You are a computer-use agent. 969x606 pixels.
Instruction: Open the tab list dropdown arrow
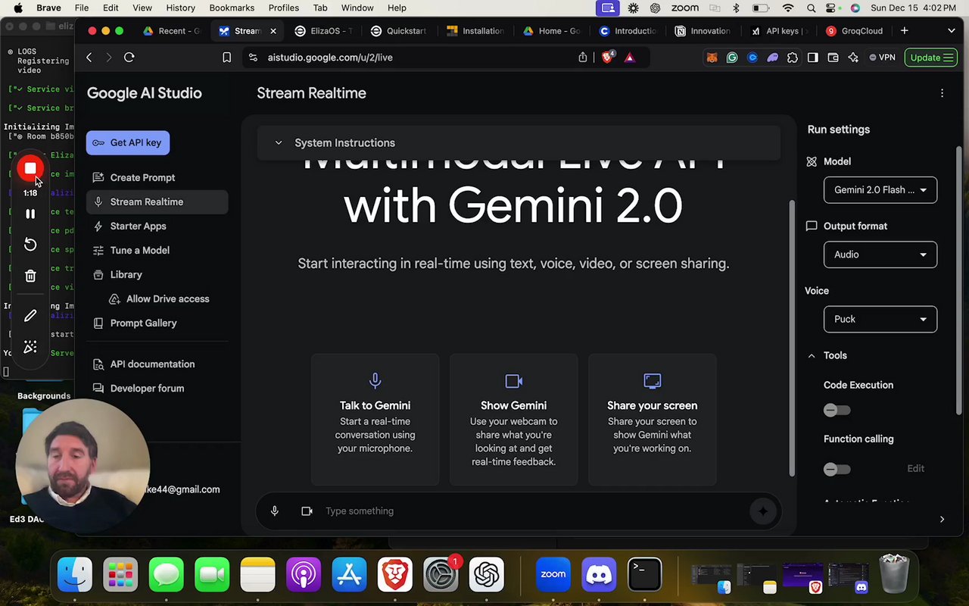click(x=952, y=31)
